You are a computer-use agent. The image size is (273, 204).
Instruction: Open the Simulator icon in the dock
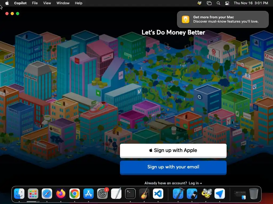[x=192, y=193]
